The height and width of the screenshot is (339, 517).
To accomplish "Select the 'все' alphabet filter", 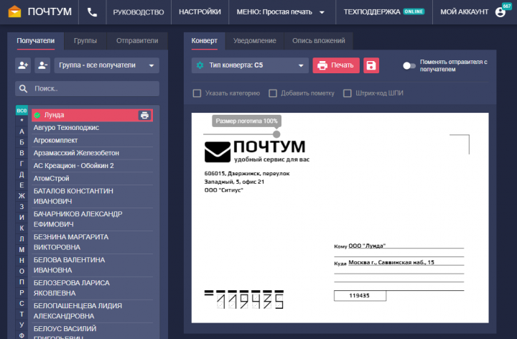I will (22, 111).
